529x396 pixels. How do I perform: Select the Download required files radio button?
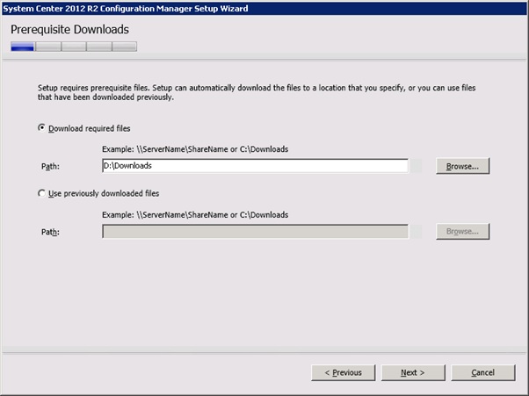coord(42,128)
